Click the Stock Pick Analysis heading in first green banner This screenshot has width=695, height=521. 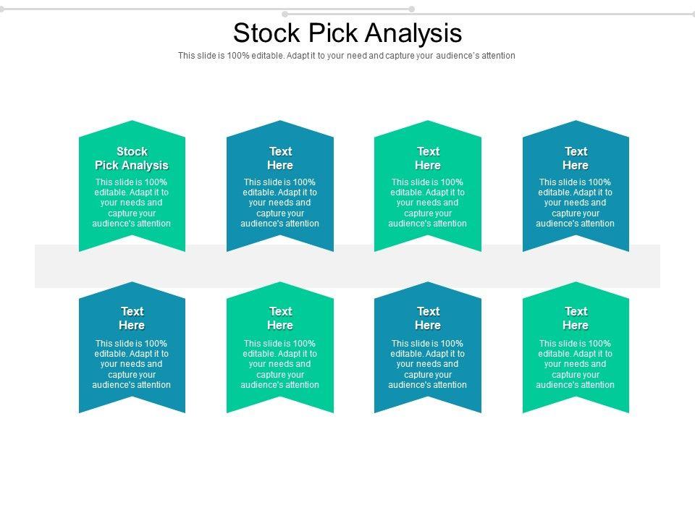pos(132,158)
